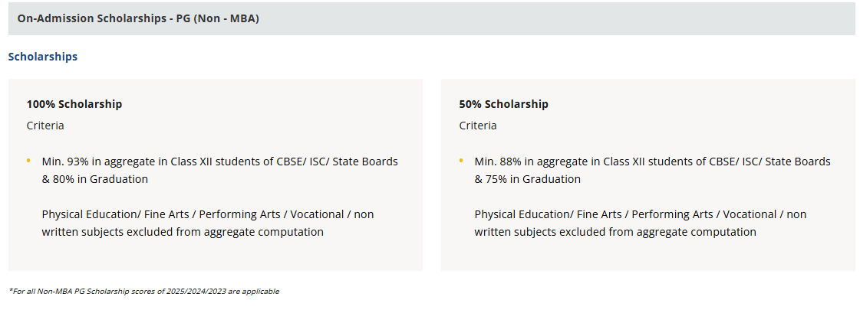The width and height of the screenshot is (860, 310).
Task: Select the 100% Scholarship title
Action: click(x=74, y=104)
